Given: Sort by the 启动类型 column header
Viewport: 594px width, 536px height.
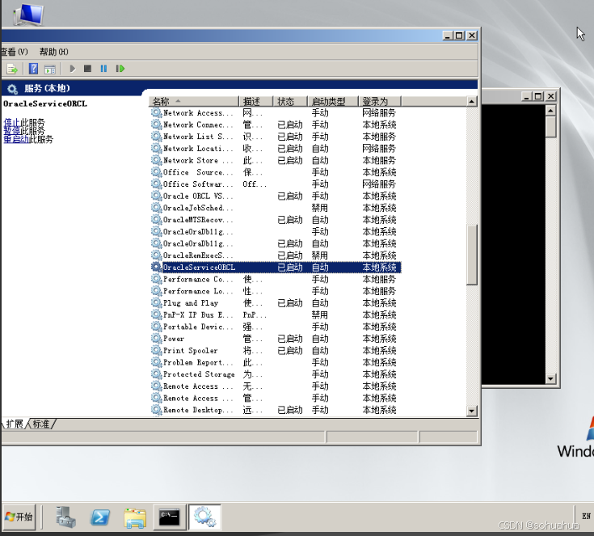Looking at the screenshot, I should click(x=333, y=101).
